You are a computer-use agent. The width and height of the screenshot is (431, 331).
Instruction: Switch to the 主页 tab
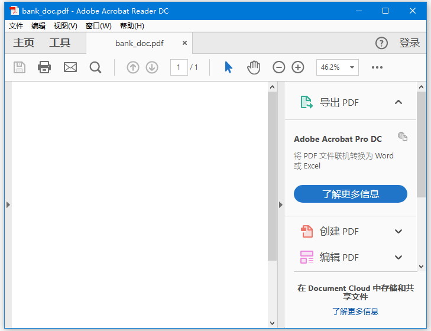pos(24,43)
